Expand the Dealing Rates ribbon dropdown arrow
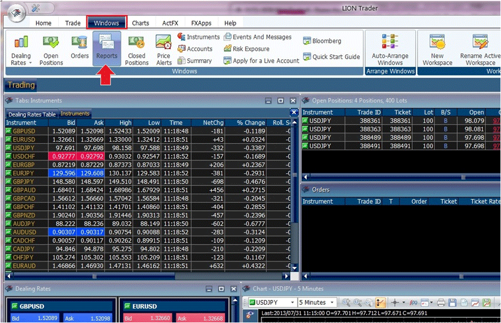Screen dimensions: 501x323 [31, 63]
